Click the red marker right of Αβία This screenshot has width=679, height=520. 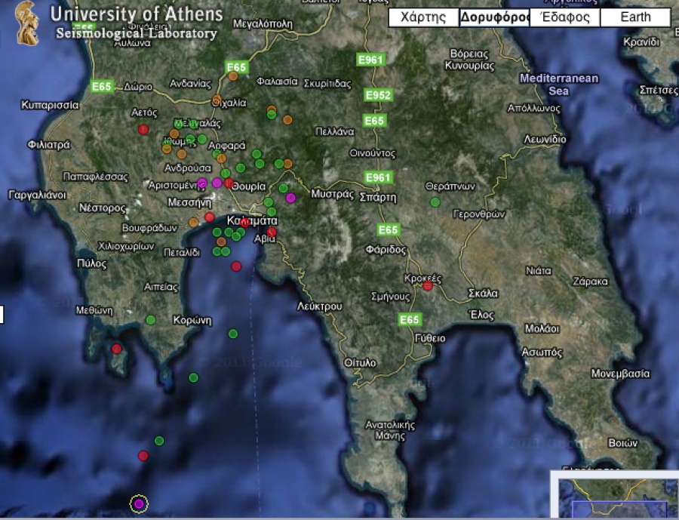[272, 232]
